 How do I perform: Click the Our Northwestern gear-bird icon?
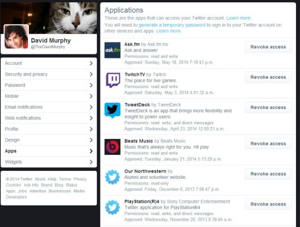(112, 177)
